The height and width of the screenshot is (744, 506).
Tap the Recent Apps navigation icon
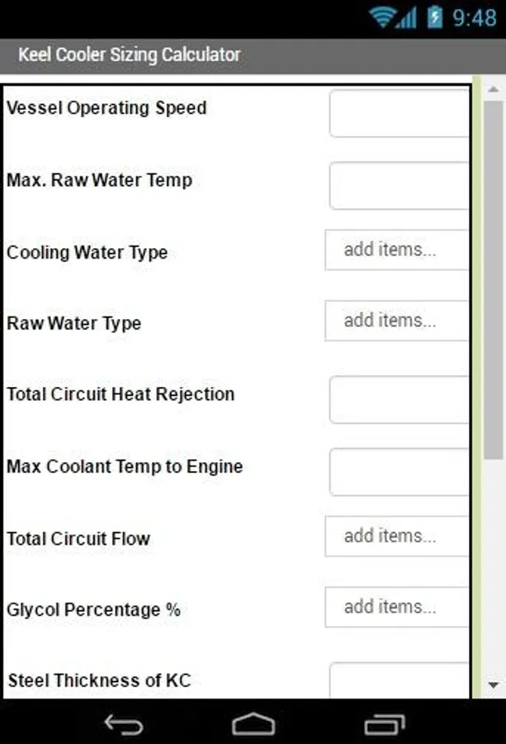click(x=384, y=724)
